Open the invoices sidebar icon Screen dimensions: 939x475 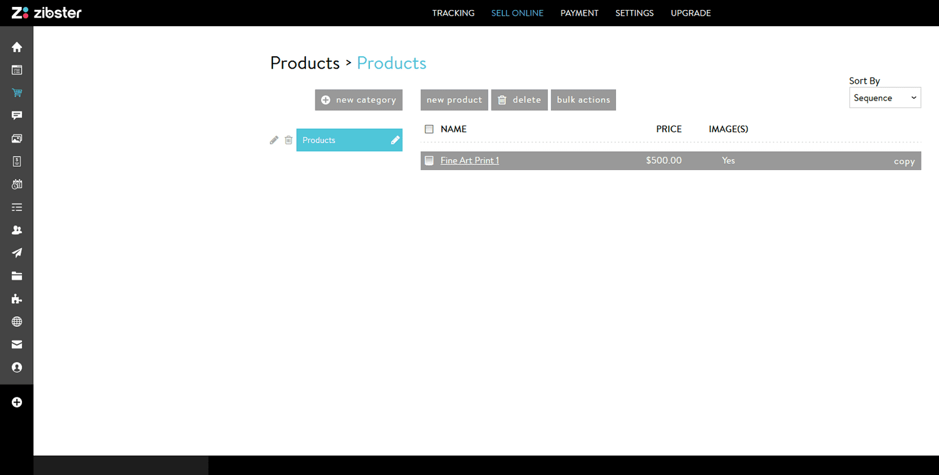point(17,161)
